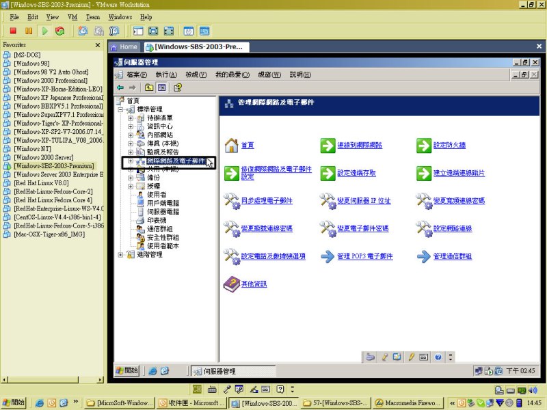Open the 執行(A) menu in Server Management
Image resolution: width=547 pixels, height=410 pixels.
(166, 74)
